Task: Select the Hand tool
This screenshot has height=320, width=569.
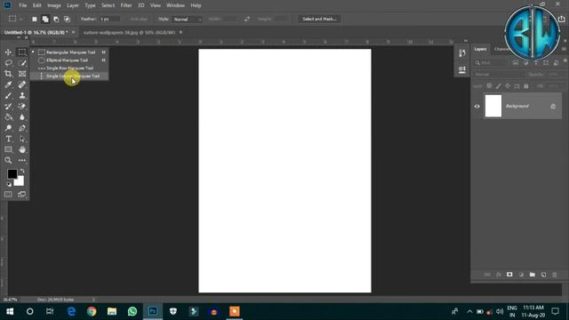Action: pyautogui.click(x=22, y=149)
